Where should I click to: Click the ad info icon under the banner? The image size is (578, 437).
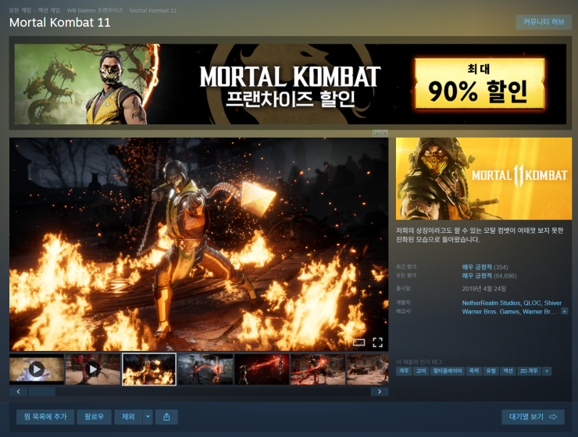pyautogui.click(x=376, y=133)
